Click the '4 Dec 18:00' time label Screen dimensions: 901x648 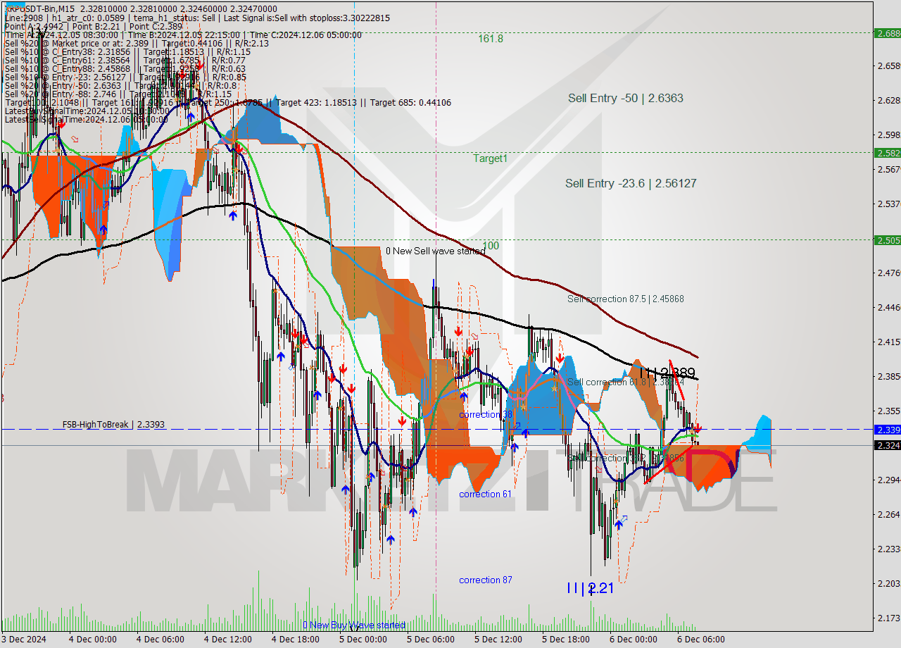pyautogui.click(x=295, y=640)
